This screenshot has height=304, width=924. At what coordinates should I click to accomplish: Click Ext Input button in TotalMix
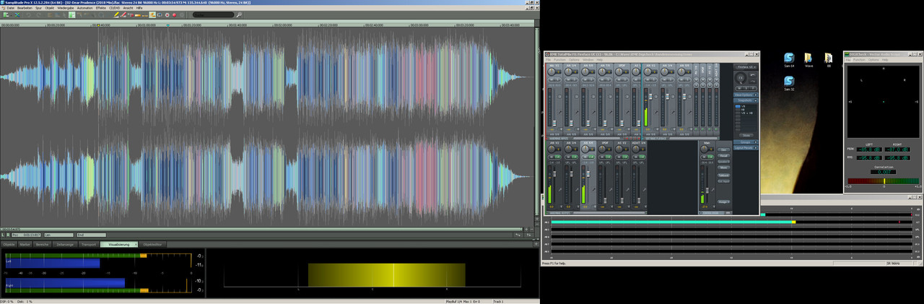point(723,181)
